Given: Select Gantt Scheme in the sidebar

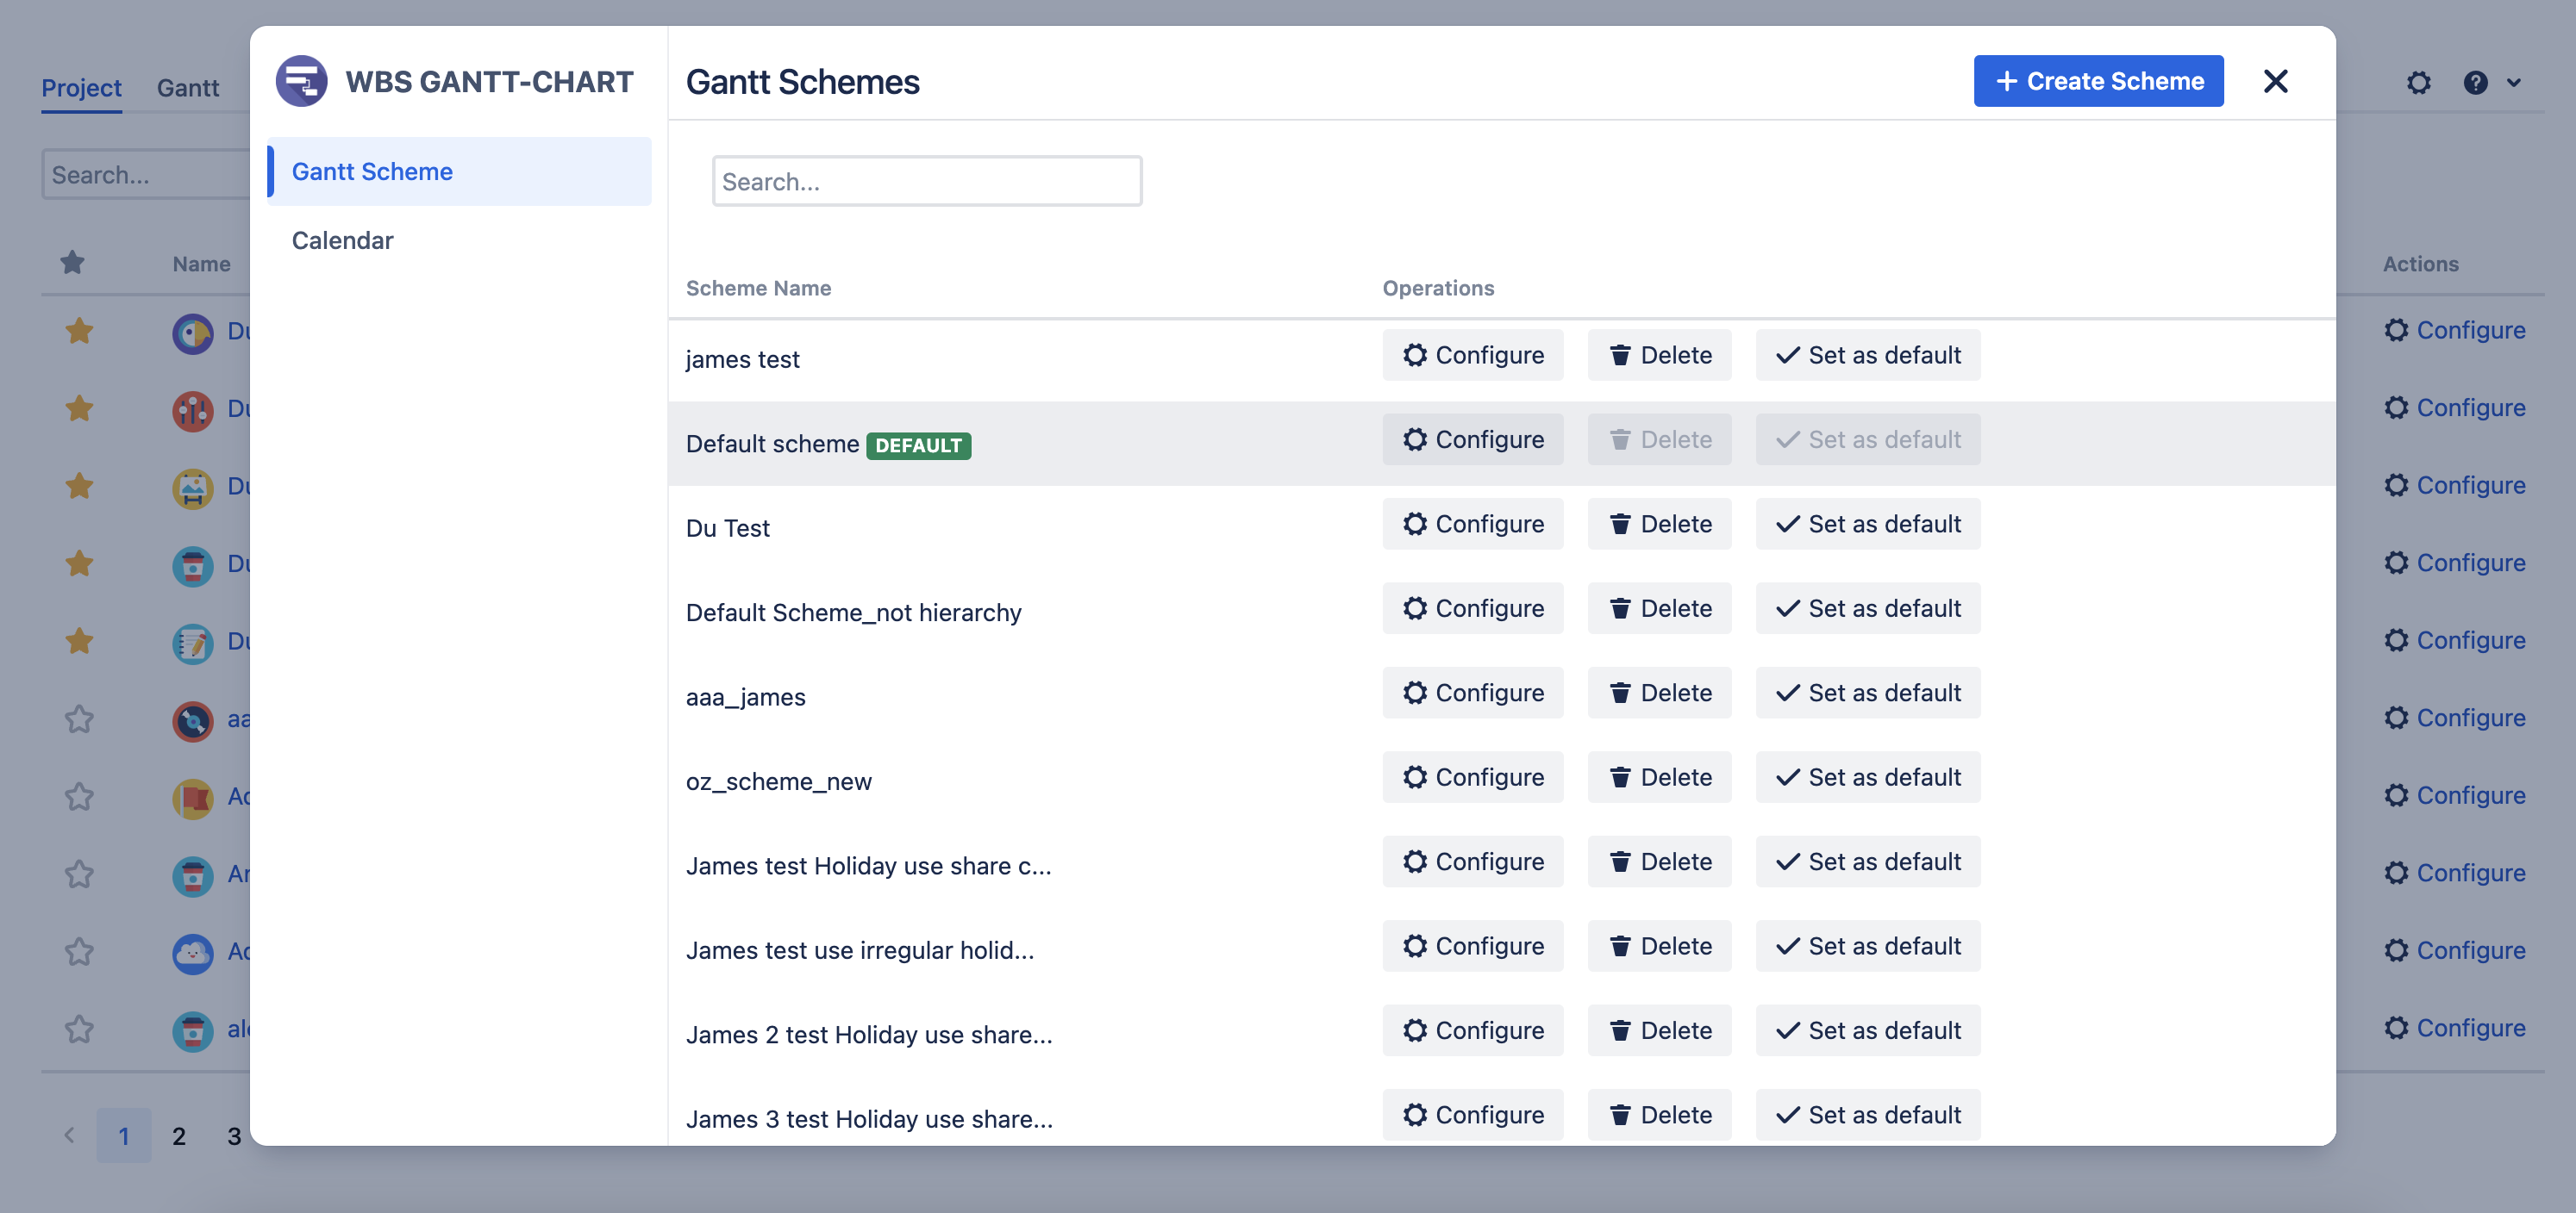Looking at the screenshot, I should click(372, 171).
